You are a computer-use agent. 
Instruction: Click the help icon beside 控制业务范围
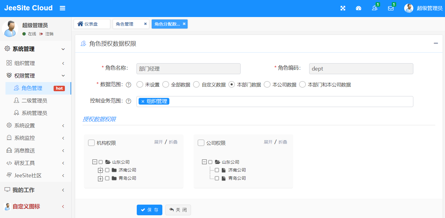point(129,101)
